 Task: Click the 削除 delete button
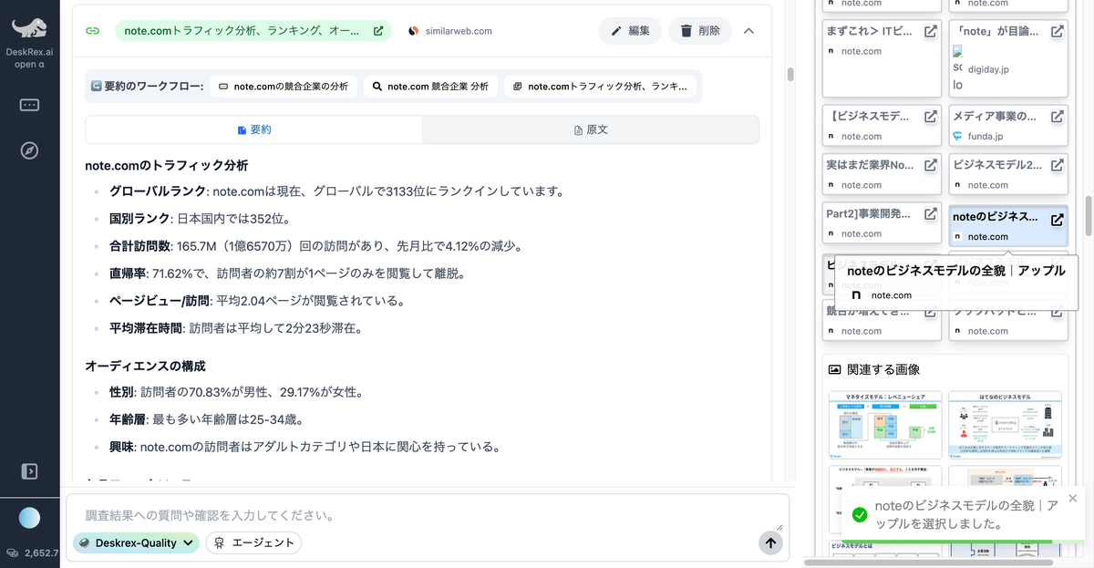pos(700,31)
